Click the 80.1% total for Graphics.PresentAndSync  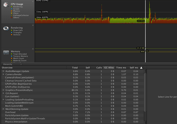75,90
